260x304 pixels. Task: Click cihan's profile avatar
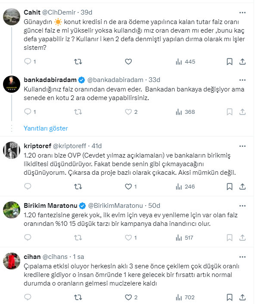tap(12, 261)
